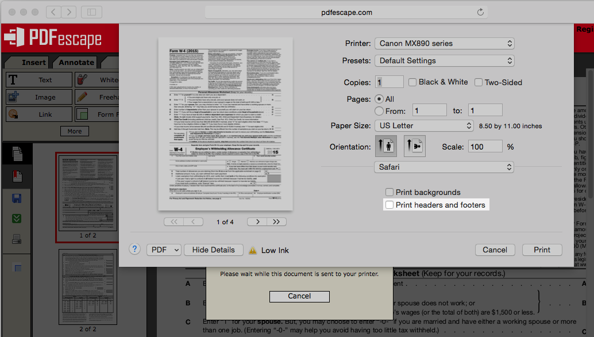The height and width of the screenshot is (337, 594).
Task: Open the Printer dropdown
Action: (445, 43)
